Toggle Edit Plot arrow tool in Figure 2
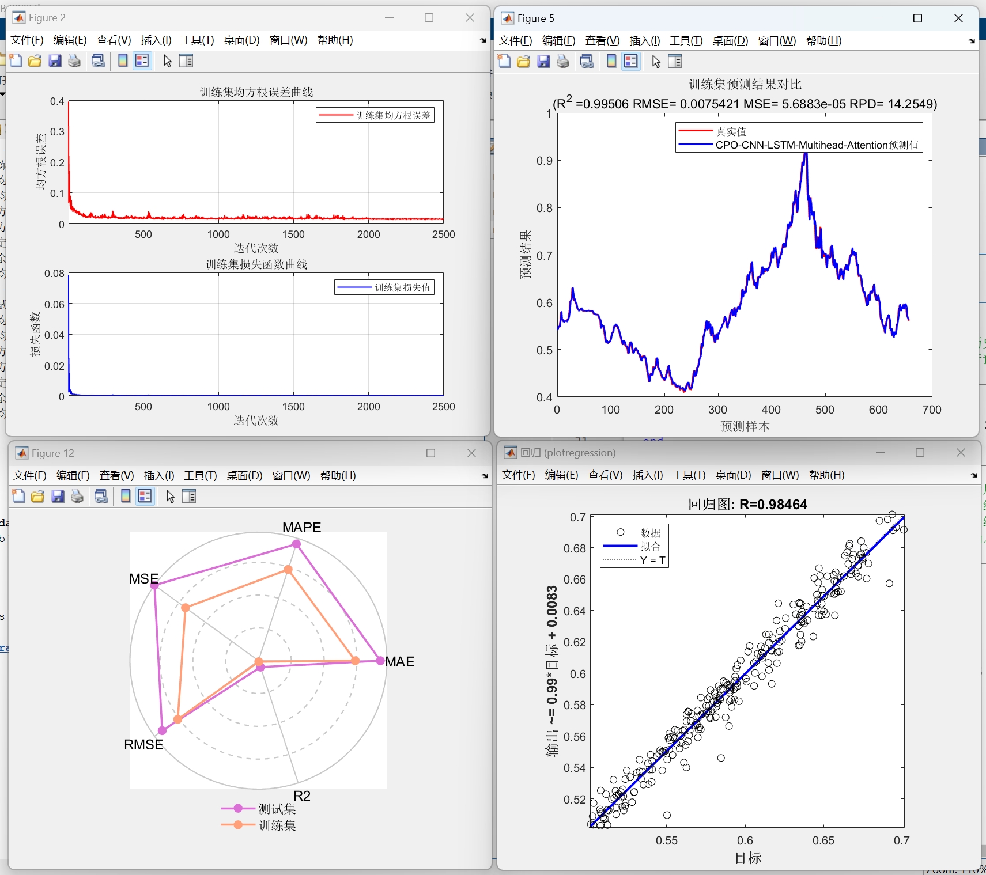This screenshot has width=986, height=875. pos(167,60)
